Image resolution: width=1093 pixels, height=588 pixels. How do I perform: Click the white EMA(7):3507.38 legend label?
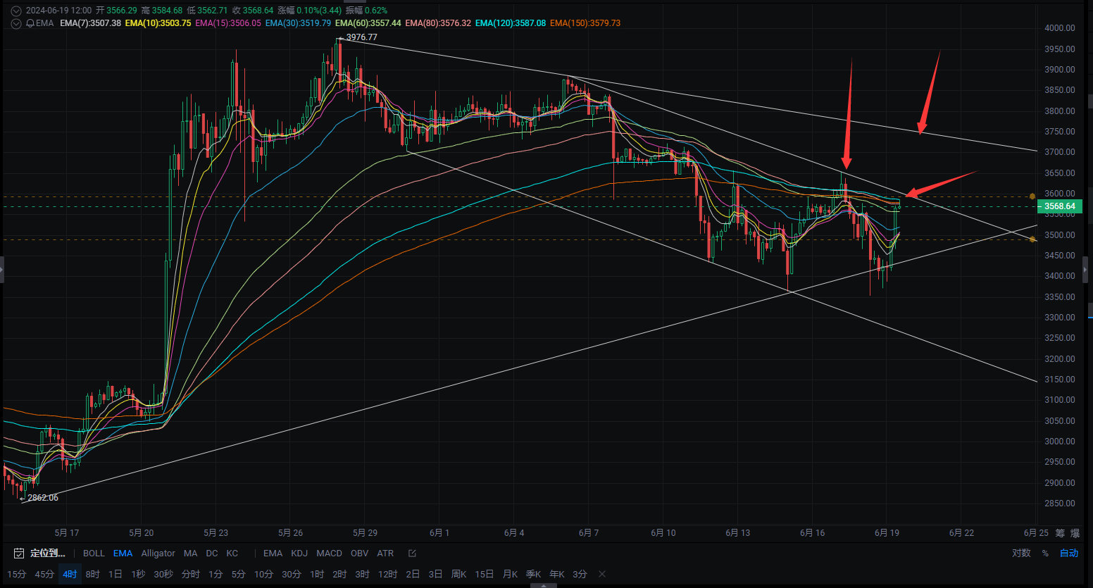tap(90, 23)
